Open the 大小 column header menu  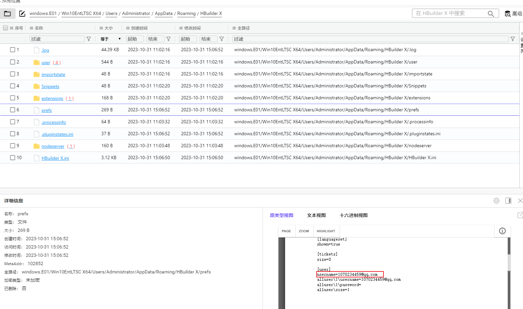point(101,28)
